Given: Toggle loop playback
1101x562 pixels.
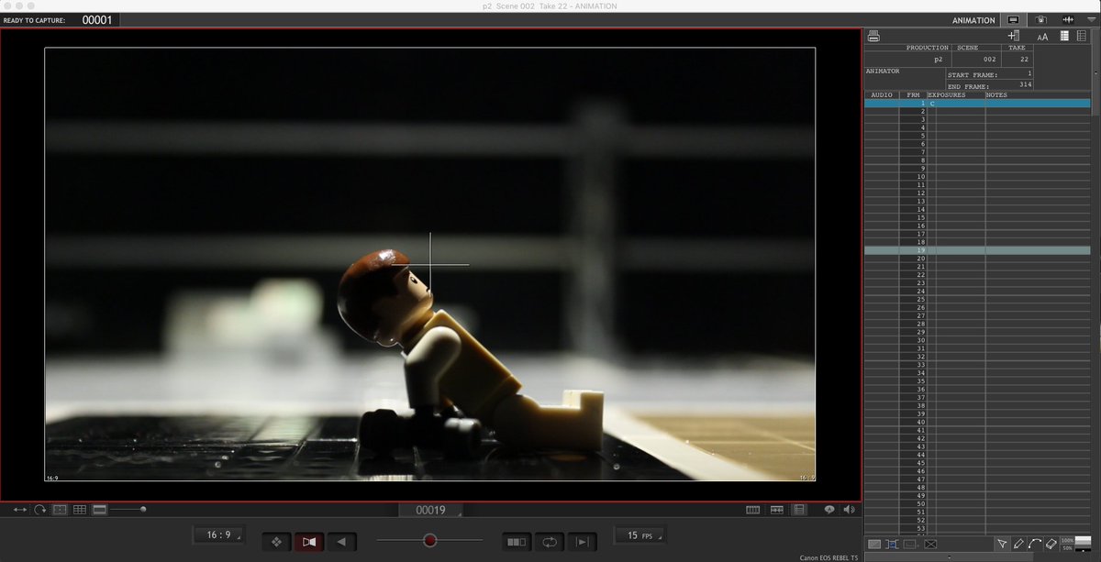Looking at the screenshot, I should pos(550,542).
